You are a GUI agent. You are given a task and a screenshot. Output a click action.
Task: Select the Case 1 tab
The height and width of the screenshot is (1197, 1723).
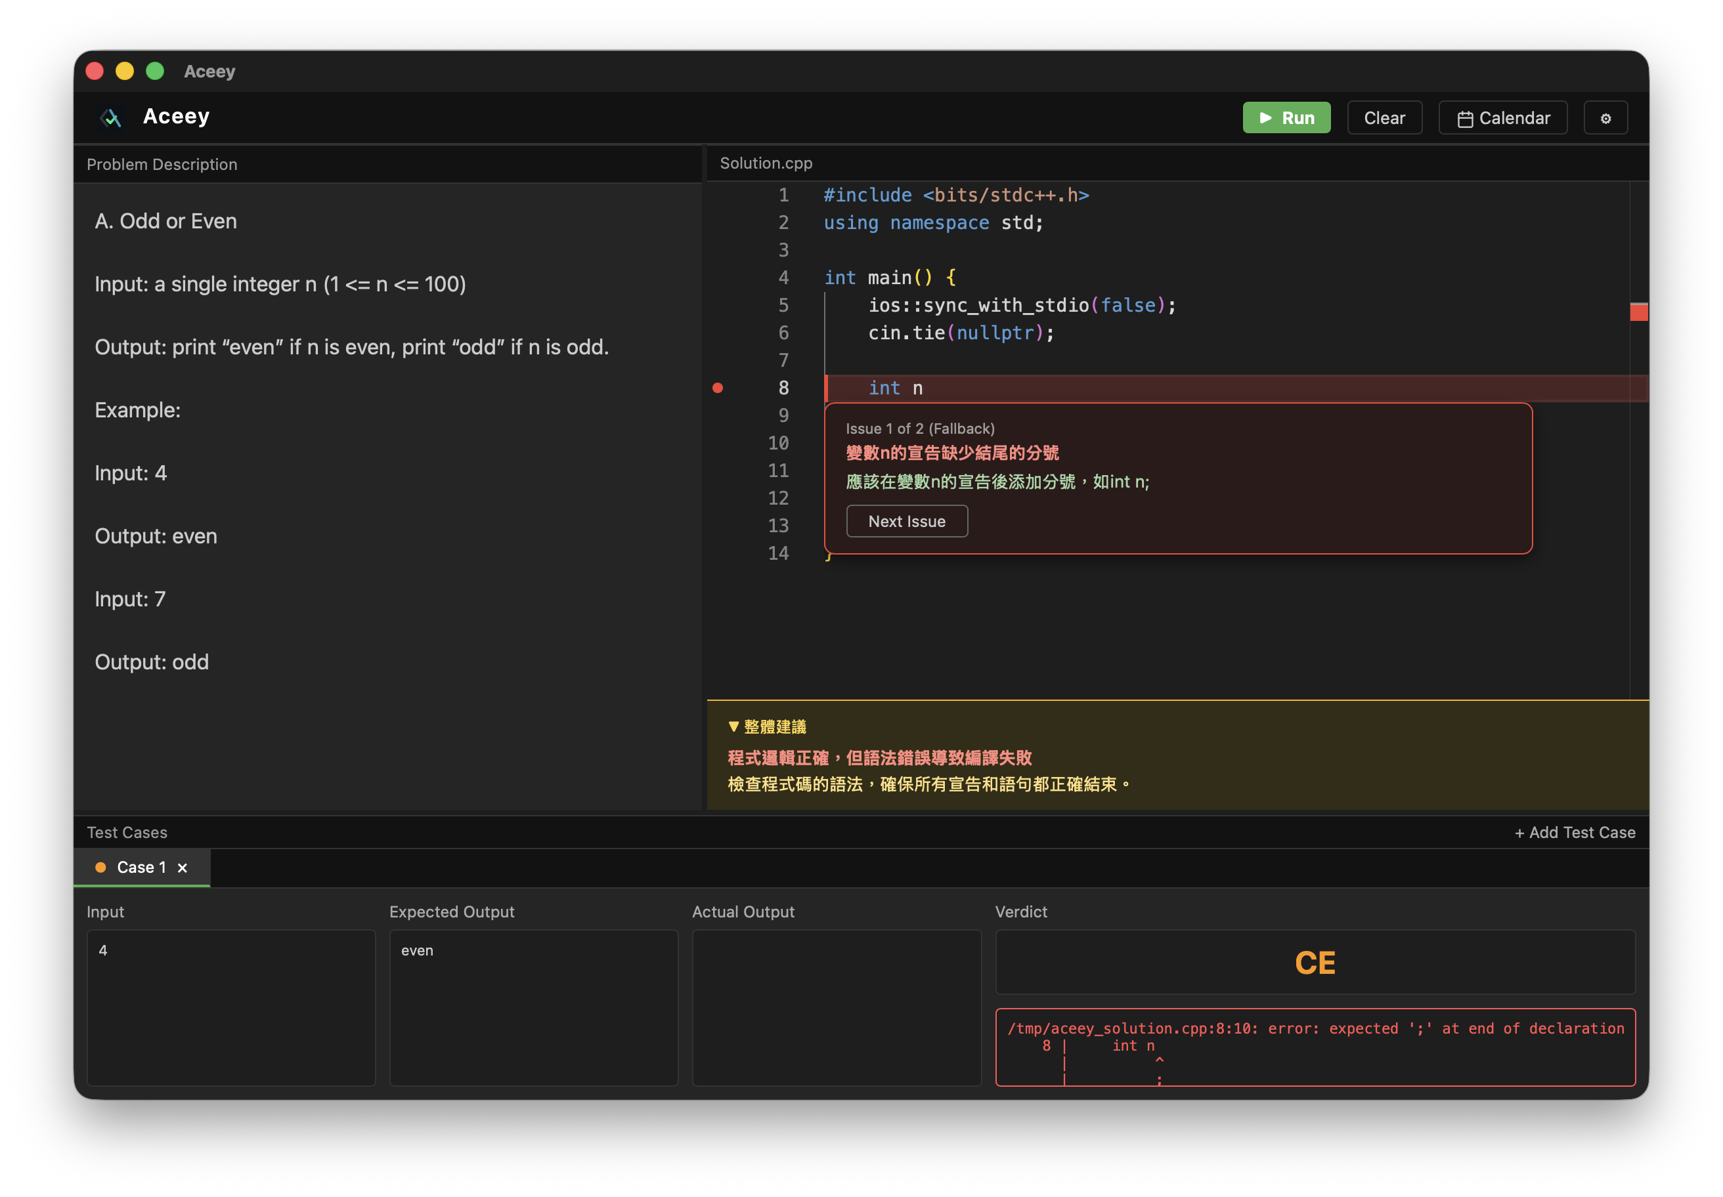click(141, 868)
